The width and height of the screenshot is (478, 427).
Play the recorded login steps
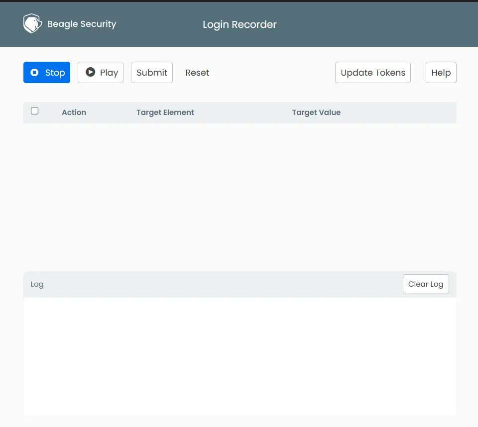pos(101,73)
